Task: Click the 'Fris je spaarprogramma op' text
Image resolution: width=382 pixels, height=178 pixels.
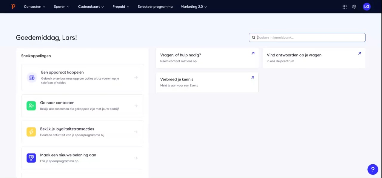Action: pyautogui.click(x=59, y=161)
